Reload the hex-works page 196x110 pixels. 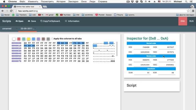click(11, 11)
